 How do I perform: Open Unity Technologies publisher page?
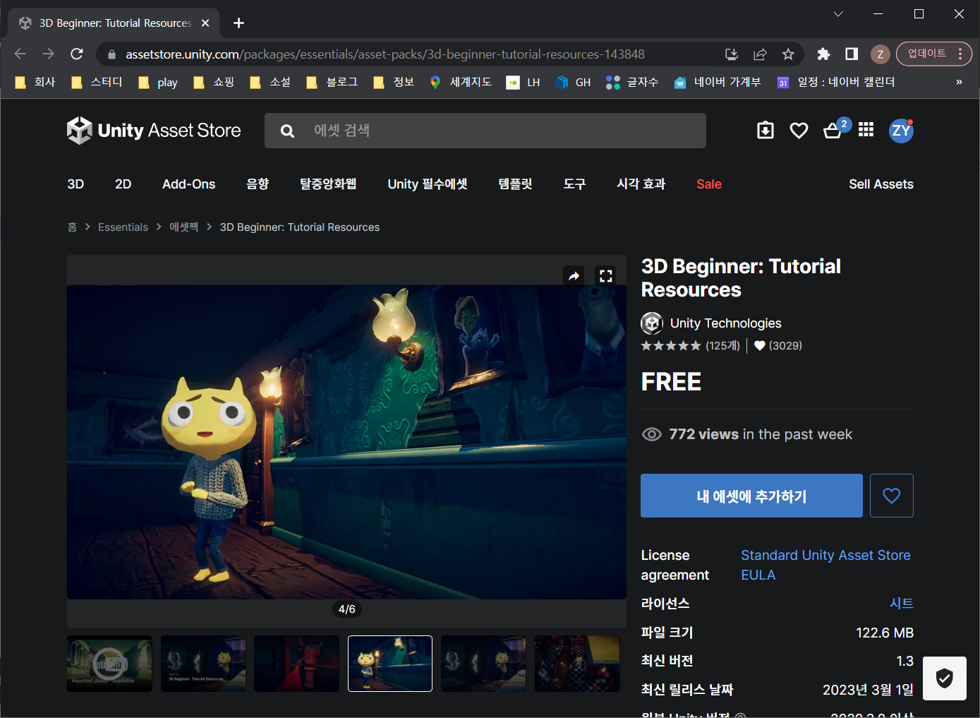pos(726,323)
